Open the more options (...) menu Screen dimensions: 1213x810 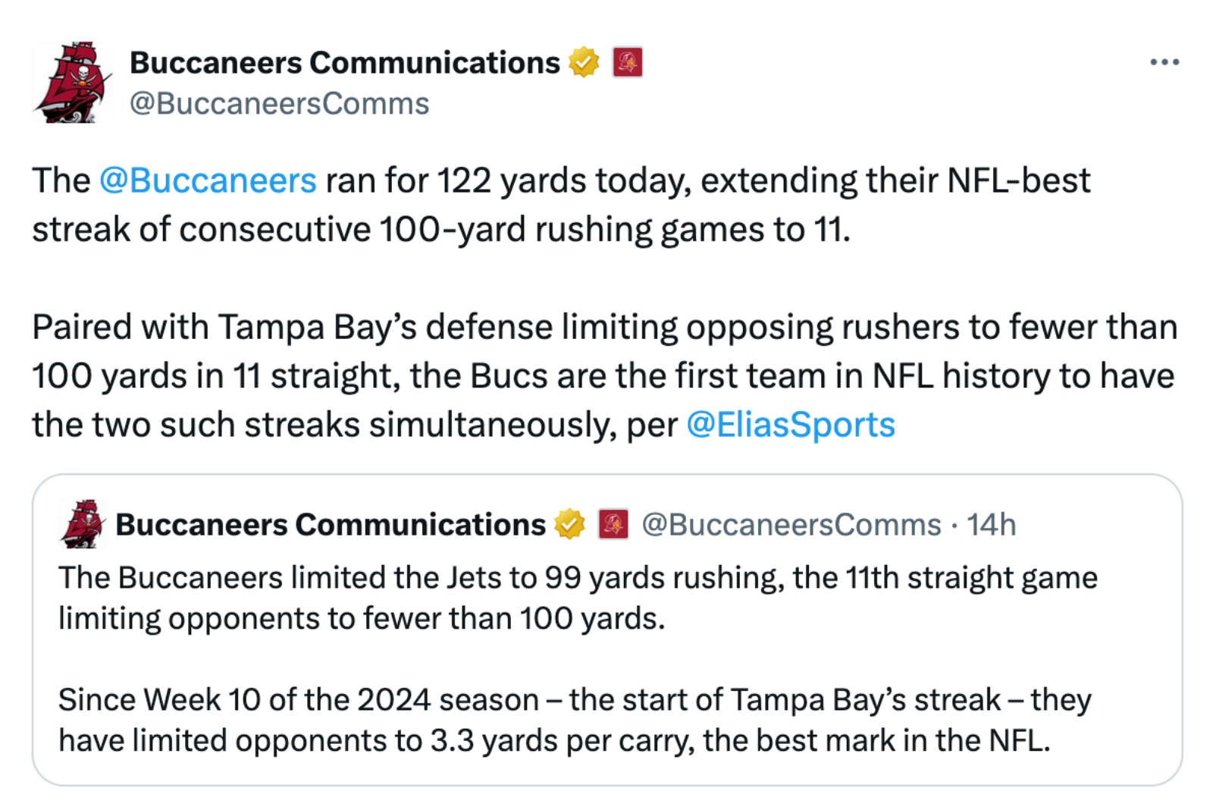tap(1164, 61)
